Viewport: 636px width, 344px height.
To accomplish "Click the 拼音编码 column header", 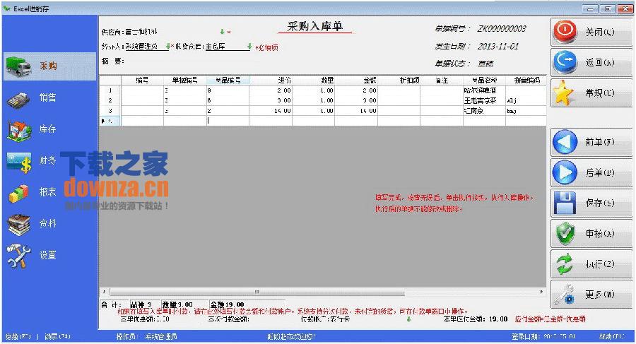I will click(x=526, y=81).
